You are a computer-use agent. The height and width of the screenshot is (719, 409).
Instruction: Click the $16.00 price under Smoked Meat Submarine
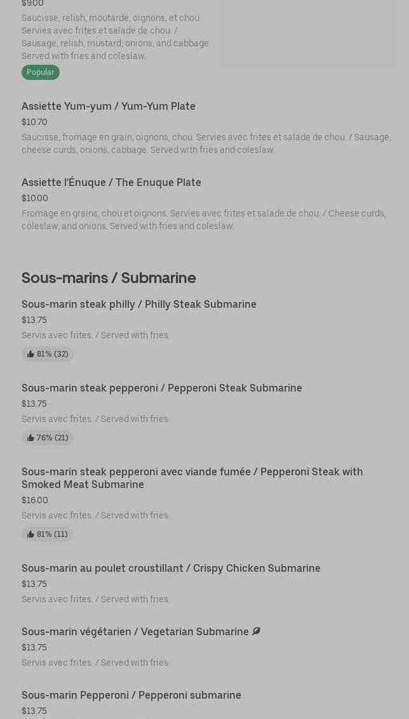[x=35, y=500]
